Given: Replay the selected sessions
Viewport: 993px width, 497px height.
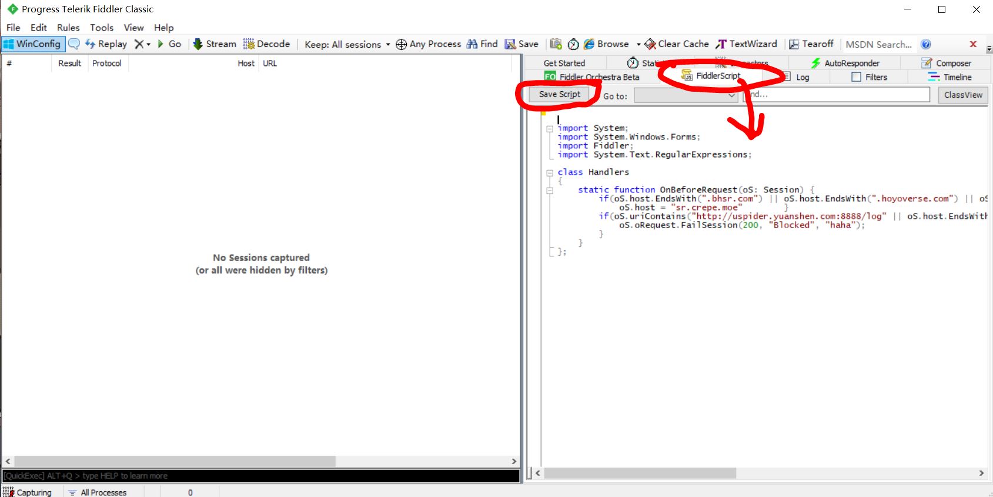Looking at the screenshot, I should coord(106,44).
